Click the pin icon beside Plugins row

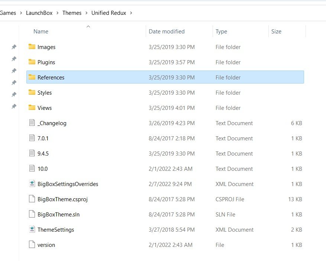pyautogui.click(x=14, y=59)
